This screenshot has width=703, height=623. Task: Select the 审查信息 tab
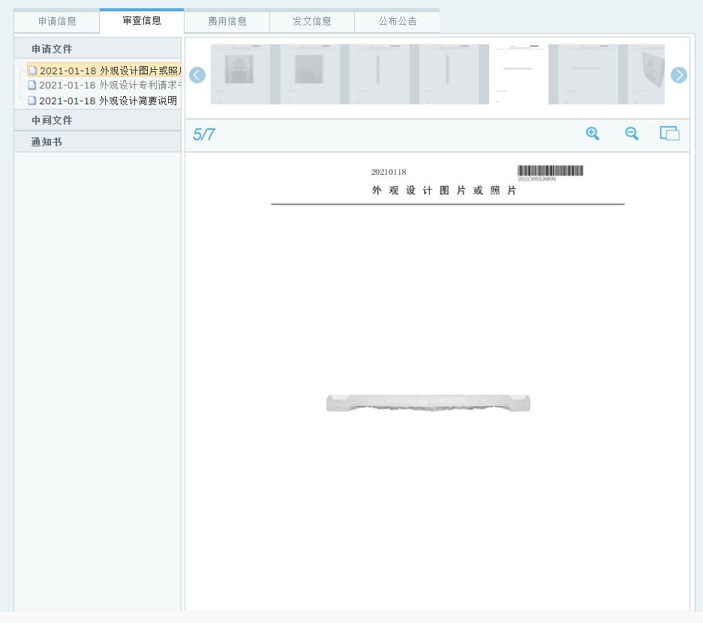point(142,21)
